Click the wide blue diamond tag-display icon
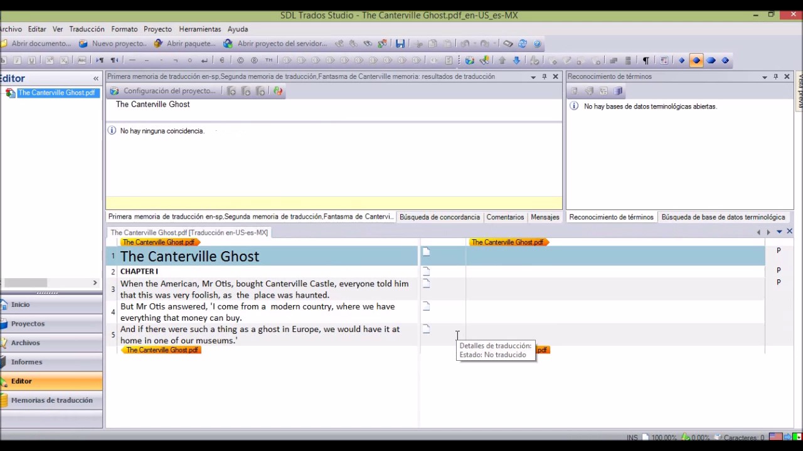 (x=711, y=61)
